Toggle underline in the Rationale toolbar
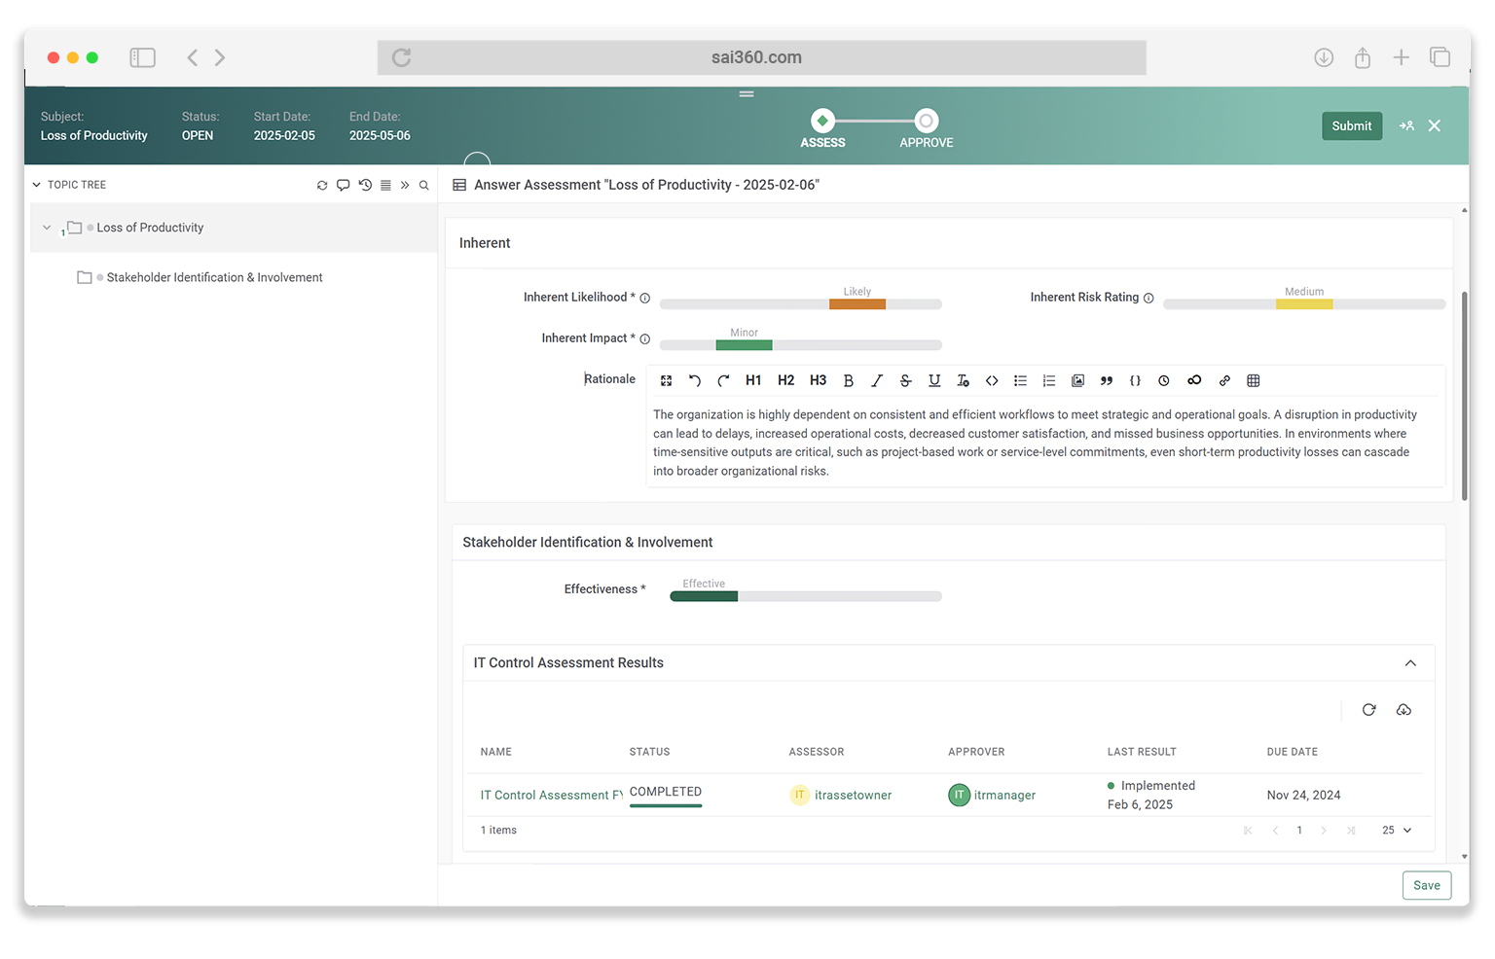 point(934,381)
